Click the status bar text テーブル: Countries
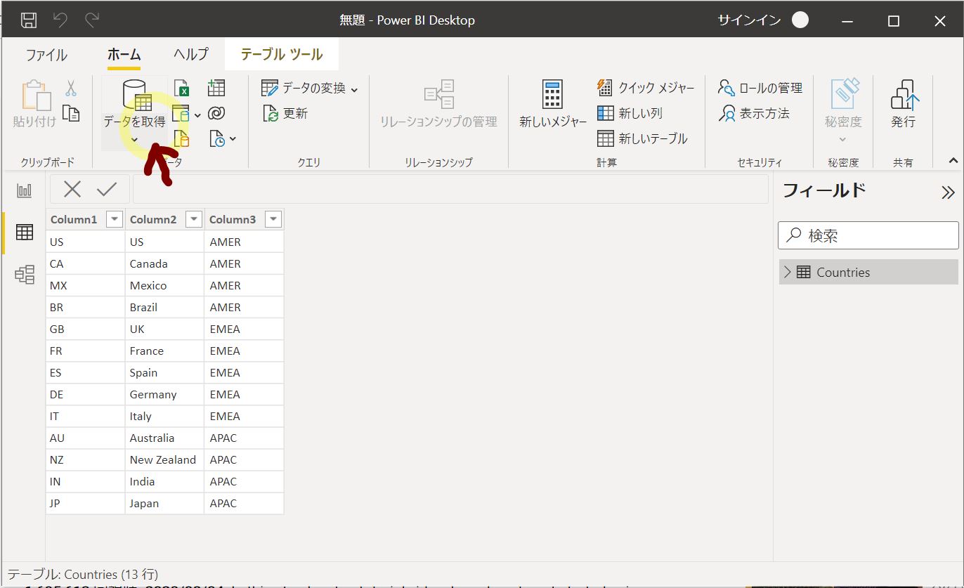The width and height of the screenshot is (964, 588). 83,574
